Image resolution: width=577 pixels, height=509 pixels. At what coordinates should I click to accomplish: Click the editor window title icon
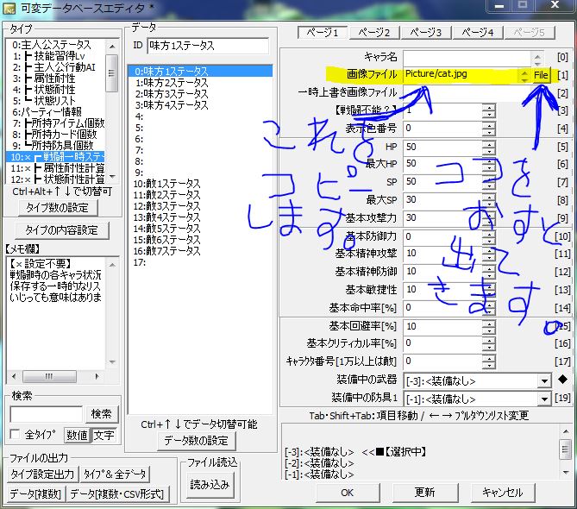[9, 8]
